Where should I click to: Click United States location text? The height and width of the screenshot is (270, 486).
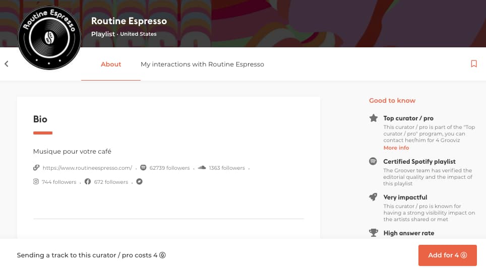[138, 34]
